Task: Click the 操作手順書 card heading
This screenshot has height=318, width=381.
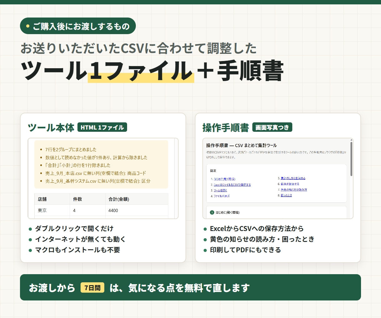Action: (x=226, y=127)
